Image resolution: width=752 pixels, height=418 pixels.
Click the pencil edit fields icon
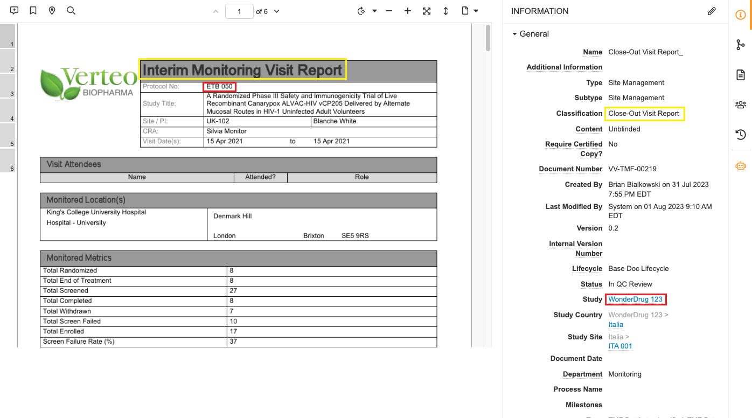pyautogui.click(x=712, y=11)
